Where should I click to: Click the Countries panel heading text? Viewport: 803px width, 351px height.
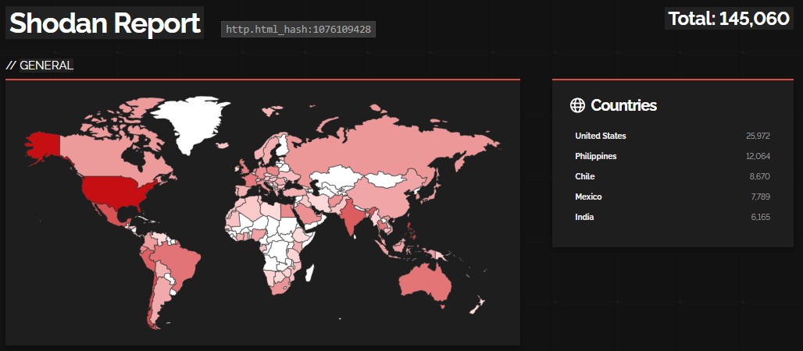coord(623,105)
